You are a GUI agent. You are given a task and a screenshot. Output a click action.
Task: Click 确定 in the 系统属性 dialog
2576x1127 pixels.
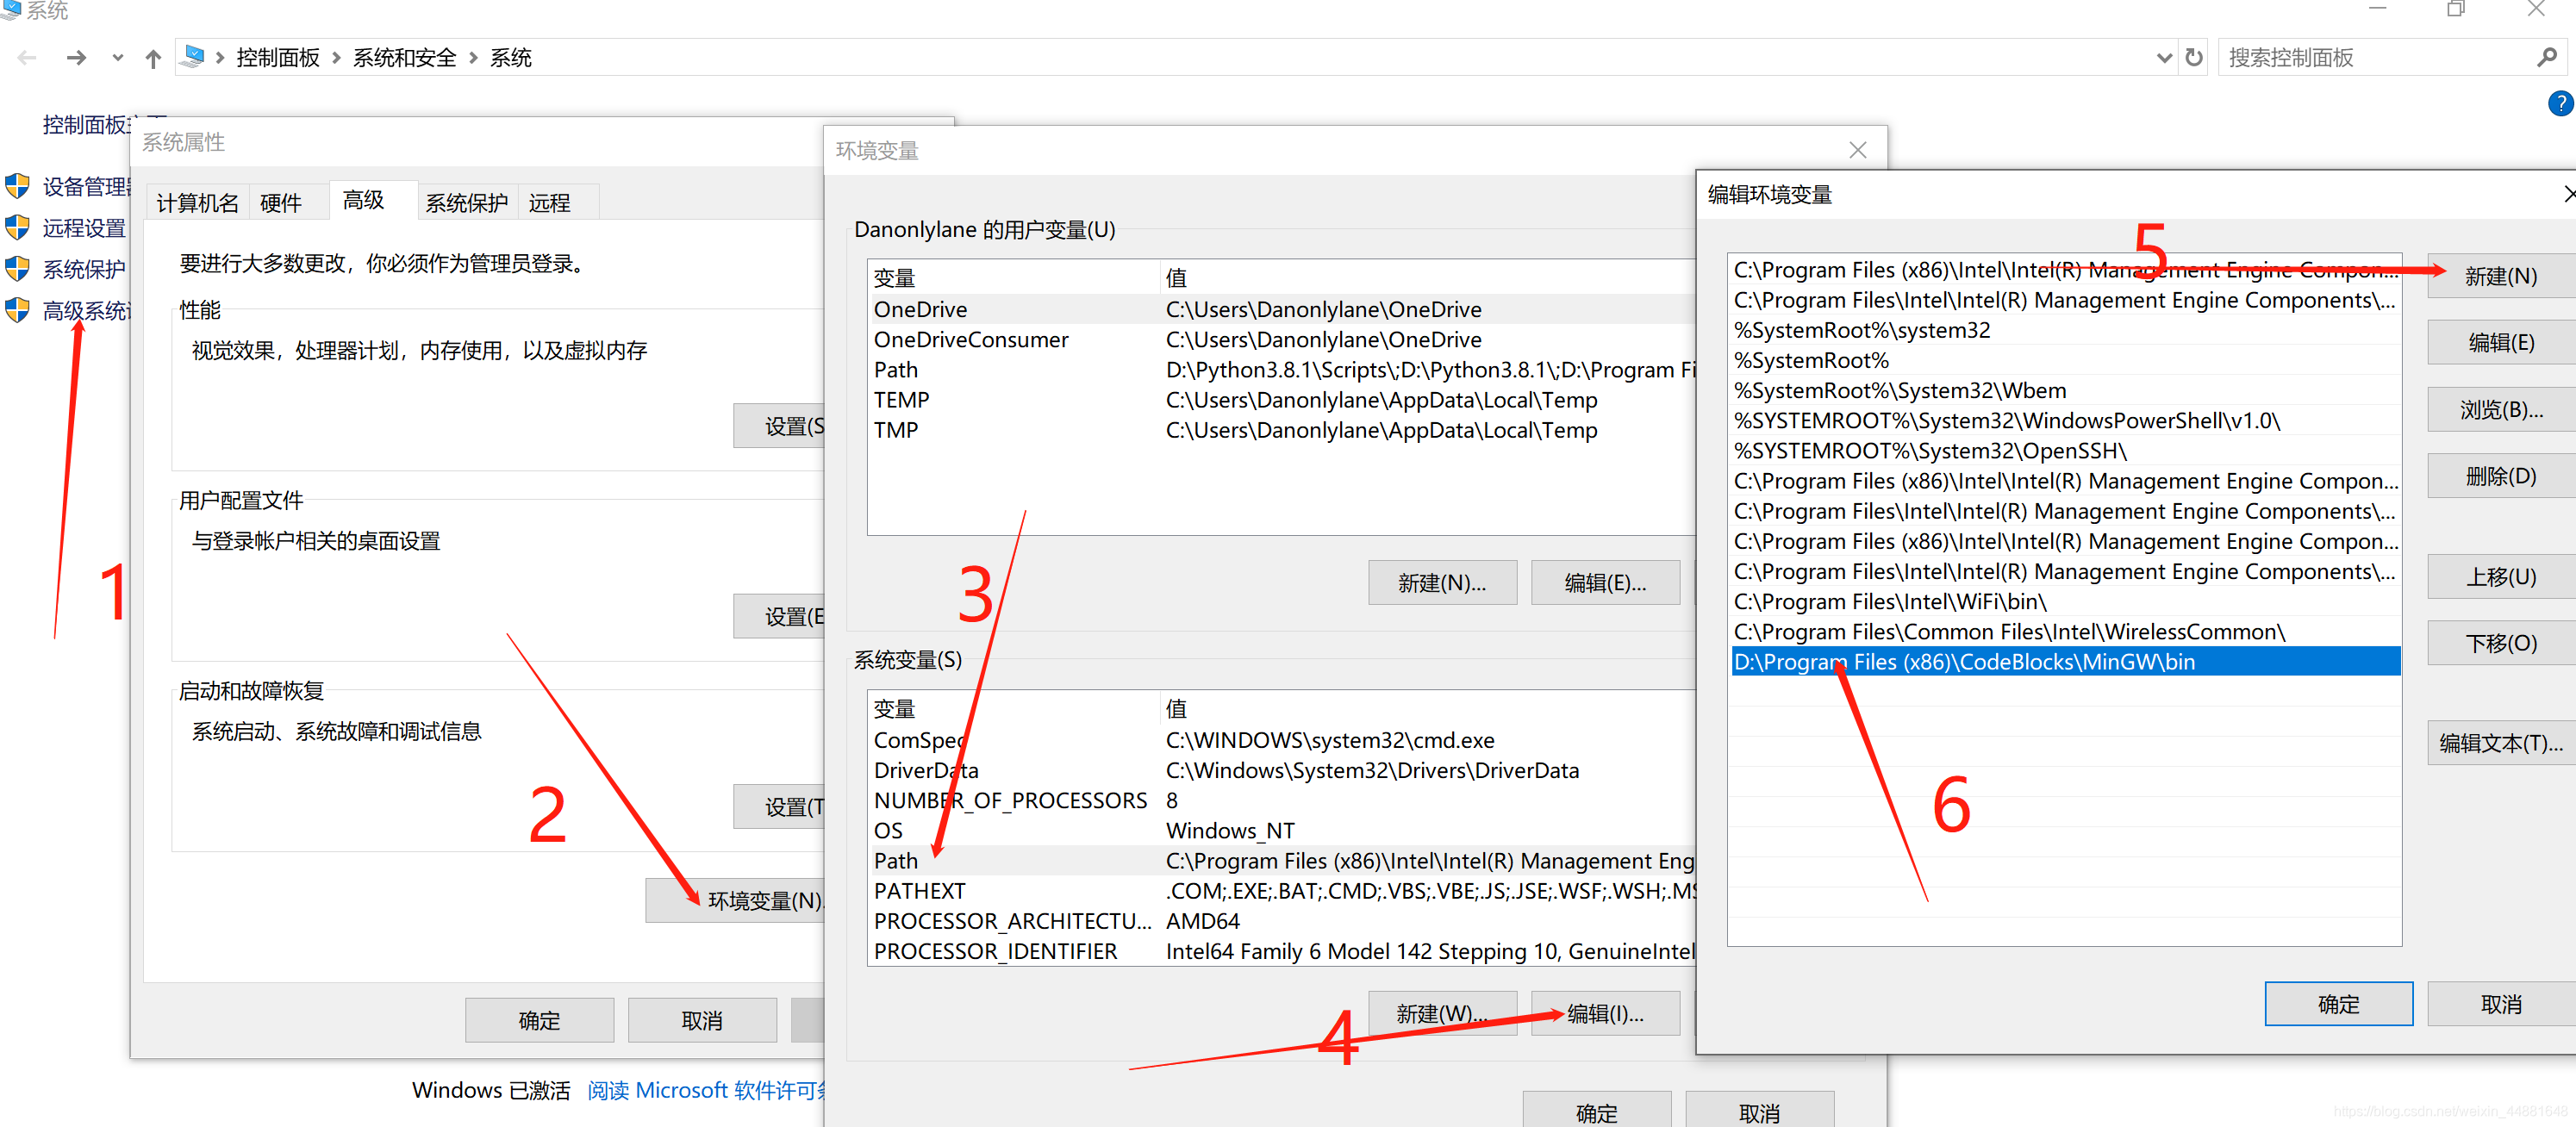(x=539, y=1020)
